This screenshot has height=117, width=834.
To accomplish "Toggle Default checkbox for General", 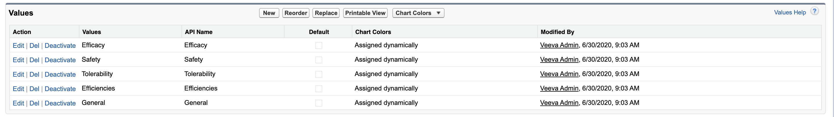I will point(318,103).
